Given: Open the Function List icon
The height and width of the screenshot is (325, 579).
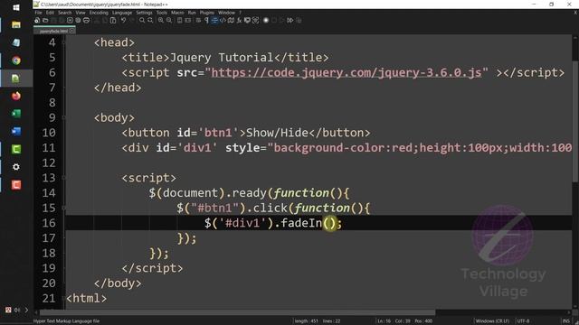Looking at the screenshot, I should point(239,20).
